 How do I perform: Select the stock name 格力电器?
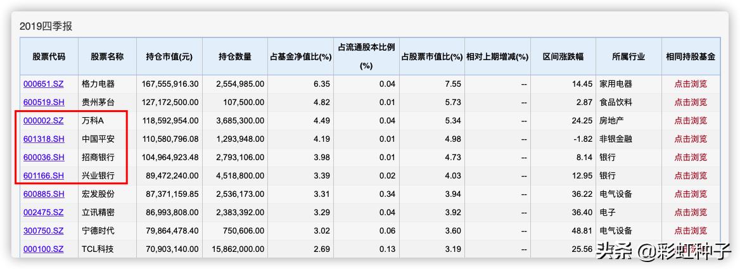98,84
